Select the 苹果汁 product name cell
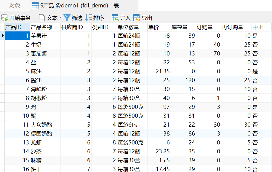This screenshot has height=172, width=272. [x=39, y=36]
